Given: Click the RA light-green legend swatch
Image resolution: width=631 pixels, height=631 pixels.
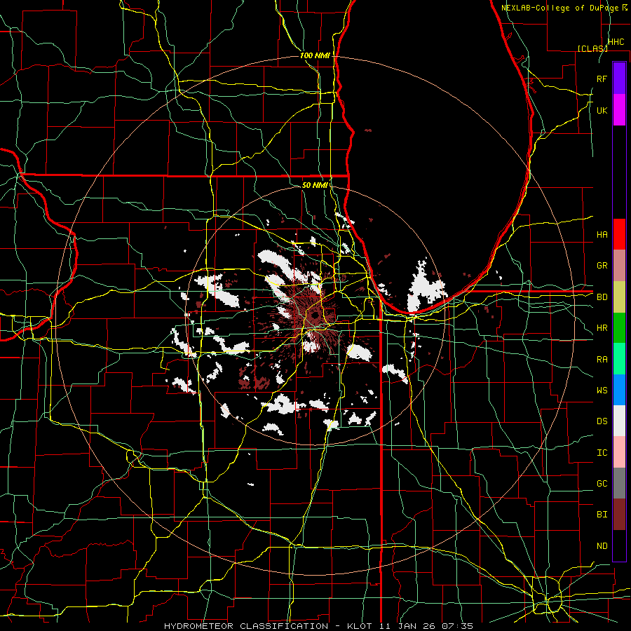Looking at the screenshot, I should click(619, 359).
